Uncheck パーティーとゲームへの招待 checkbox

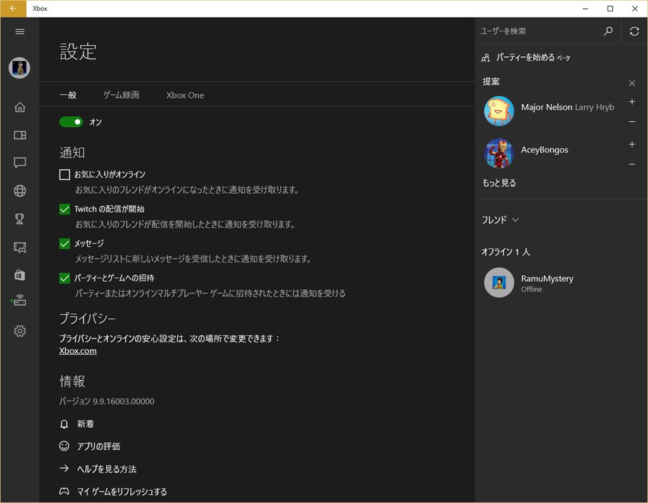65,278
